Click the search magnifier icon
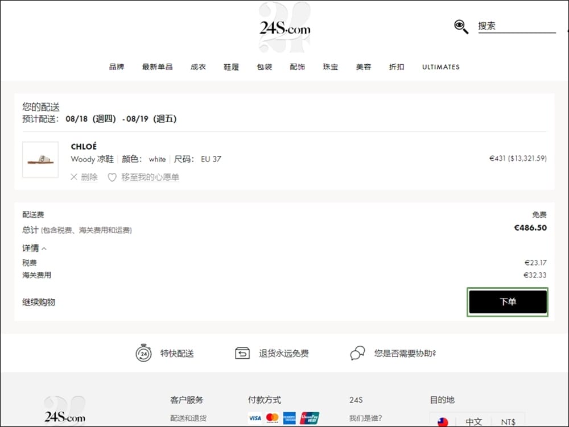569x427 pixels. click(461, 27)
